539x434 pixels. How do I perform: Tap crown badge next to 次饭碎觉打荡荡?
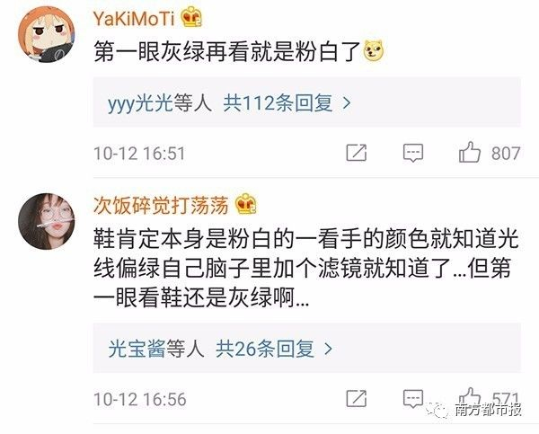(246, 204)
